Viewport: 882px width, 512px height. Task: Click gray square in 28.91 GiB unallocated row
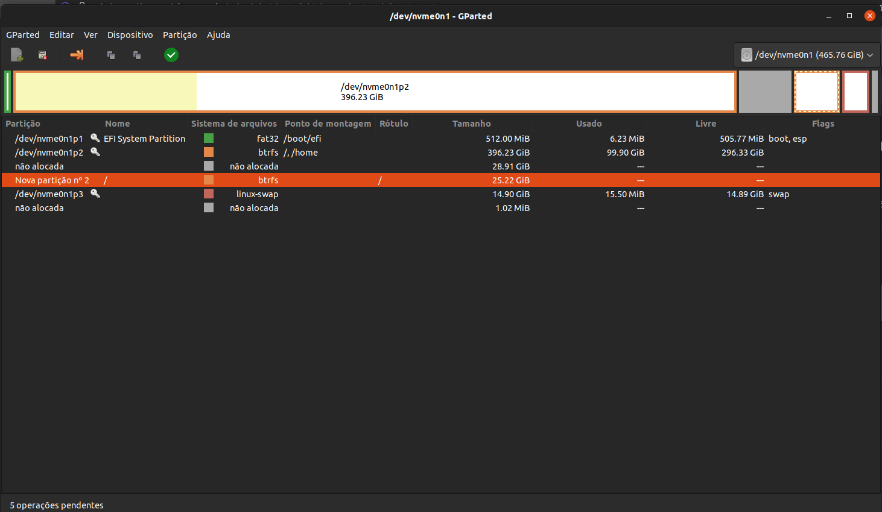[x=209, y=166]
